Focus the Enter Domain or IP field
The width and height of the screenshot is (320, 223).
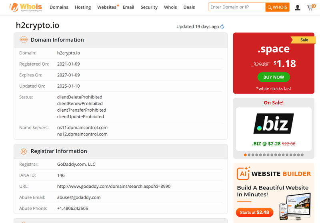[237, 7]
